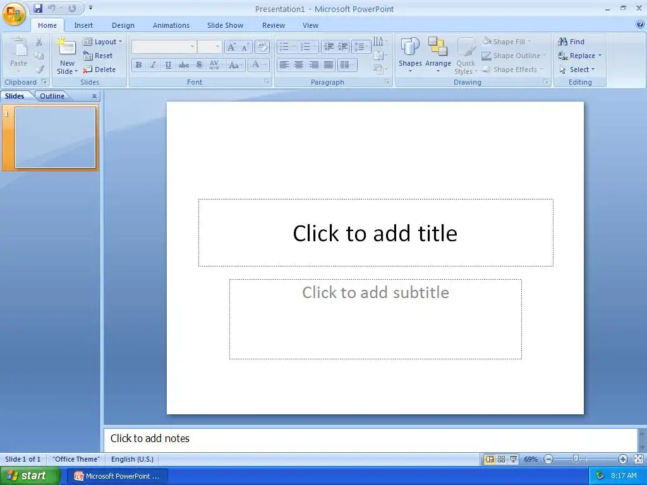Open the Layout dropdown

point(103,42)
